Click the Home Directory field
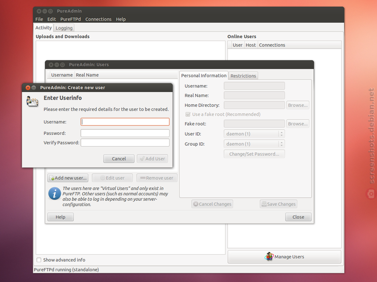Viewport: 377px width, 282px height. pyautogui.click(x=254, y=105)
